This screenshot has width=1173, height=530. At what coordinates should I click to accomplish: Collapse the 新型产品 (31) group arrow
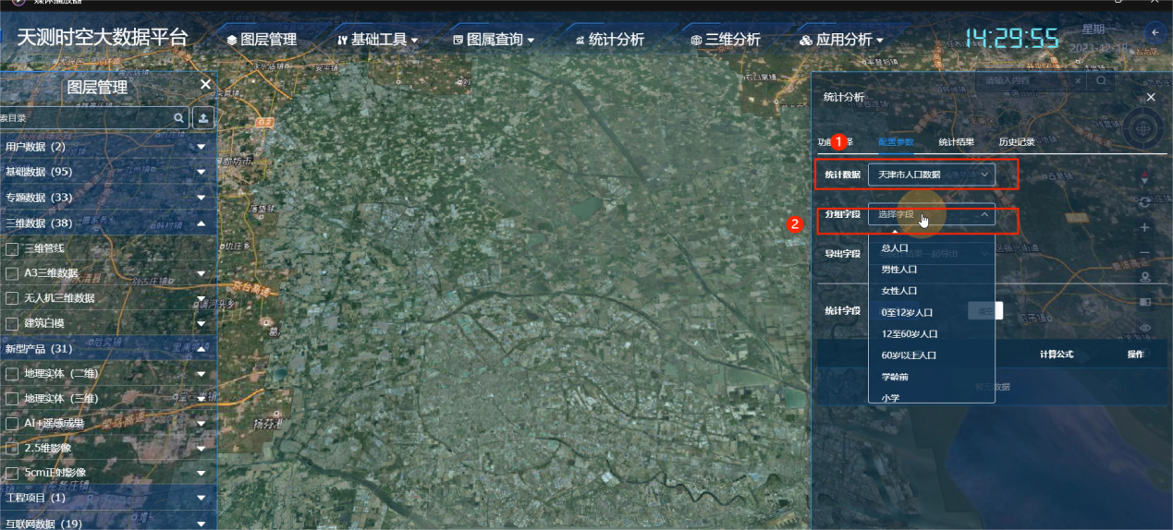coord(202,348)
